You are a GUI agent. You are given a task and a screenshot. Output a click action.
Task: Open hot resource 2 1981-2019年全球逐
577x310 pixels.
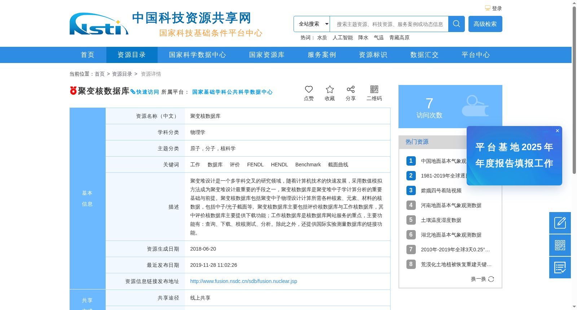click(x=444, y=176)
